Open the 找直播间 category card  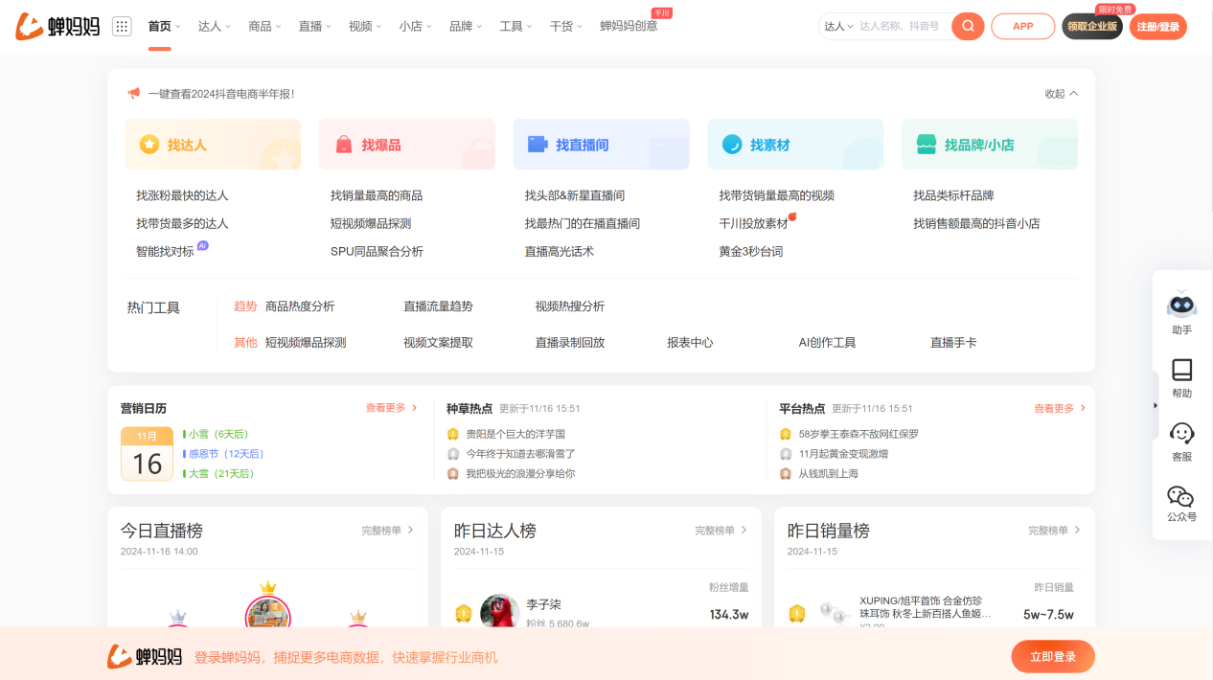(x=601, y=145)
